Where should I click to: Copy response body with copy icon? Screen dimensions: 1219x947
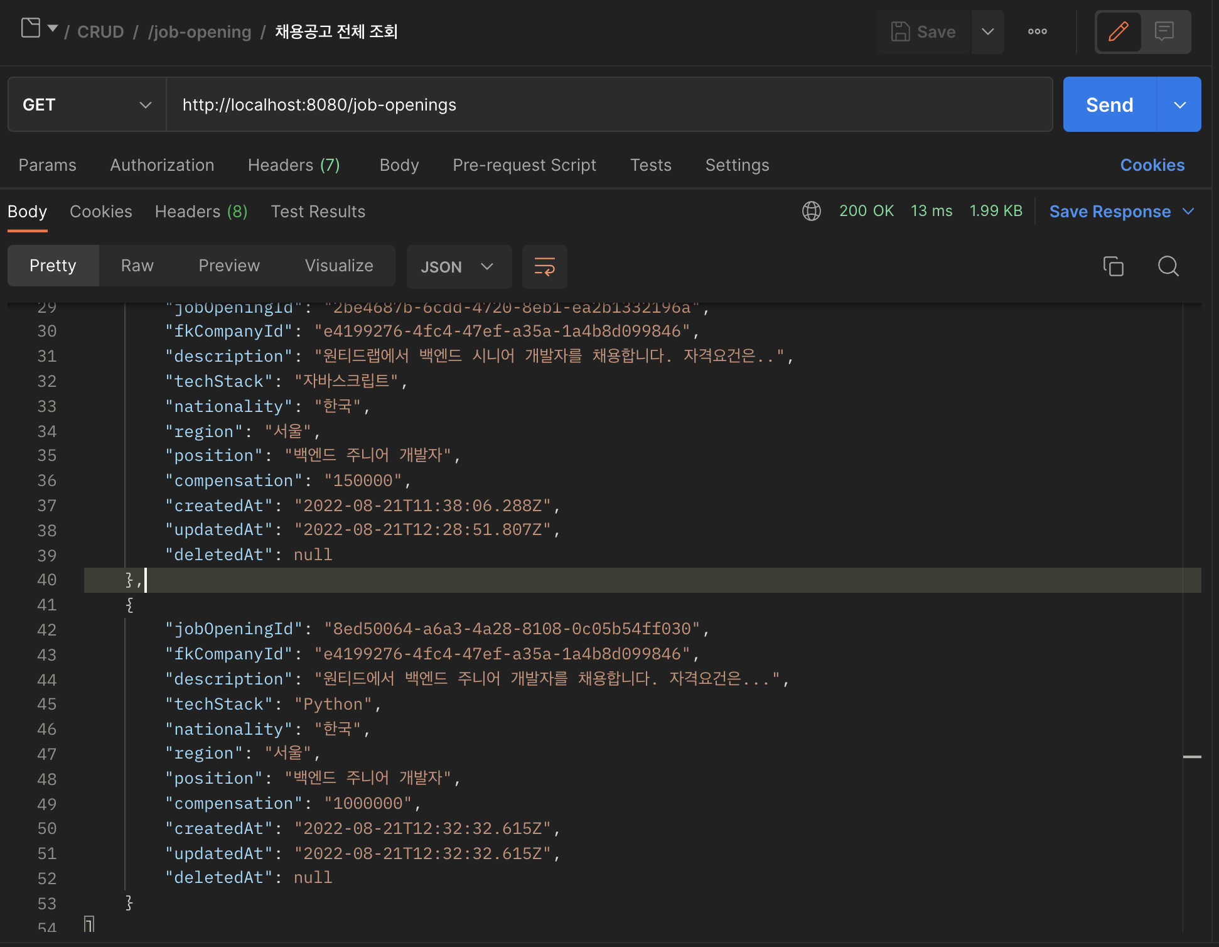[x=1114, y=266]
